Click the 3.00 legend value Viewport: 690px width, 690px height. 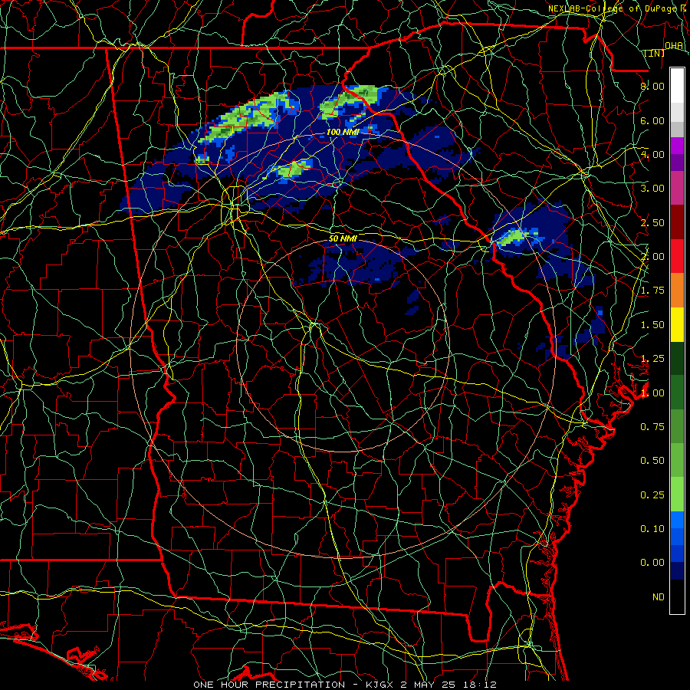coord(652,189)
